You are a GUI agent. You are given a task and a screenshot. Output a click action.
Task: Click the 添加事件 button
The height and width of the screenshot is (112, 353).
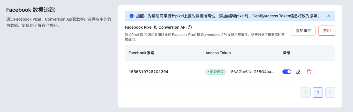click(303, 31)
